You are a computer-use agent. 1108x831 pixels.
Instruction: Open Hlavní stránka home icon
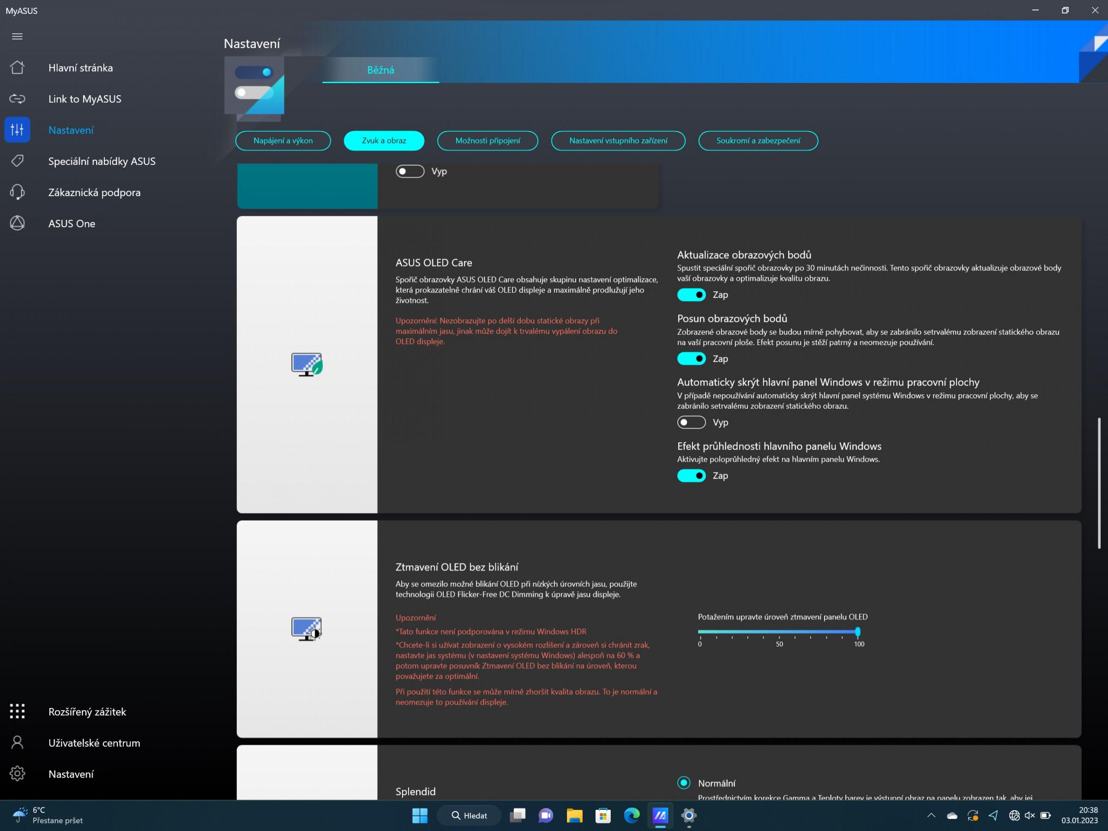pos(17,67)
